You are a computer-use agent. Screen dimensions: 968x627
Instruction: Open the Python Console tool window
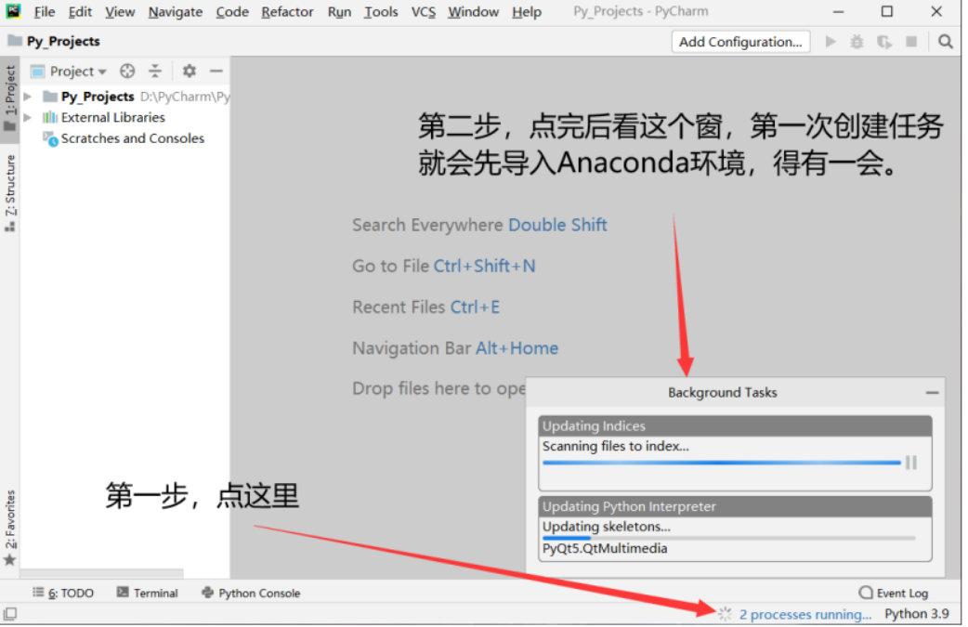251,593
